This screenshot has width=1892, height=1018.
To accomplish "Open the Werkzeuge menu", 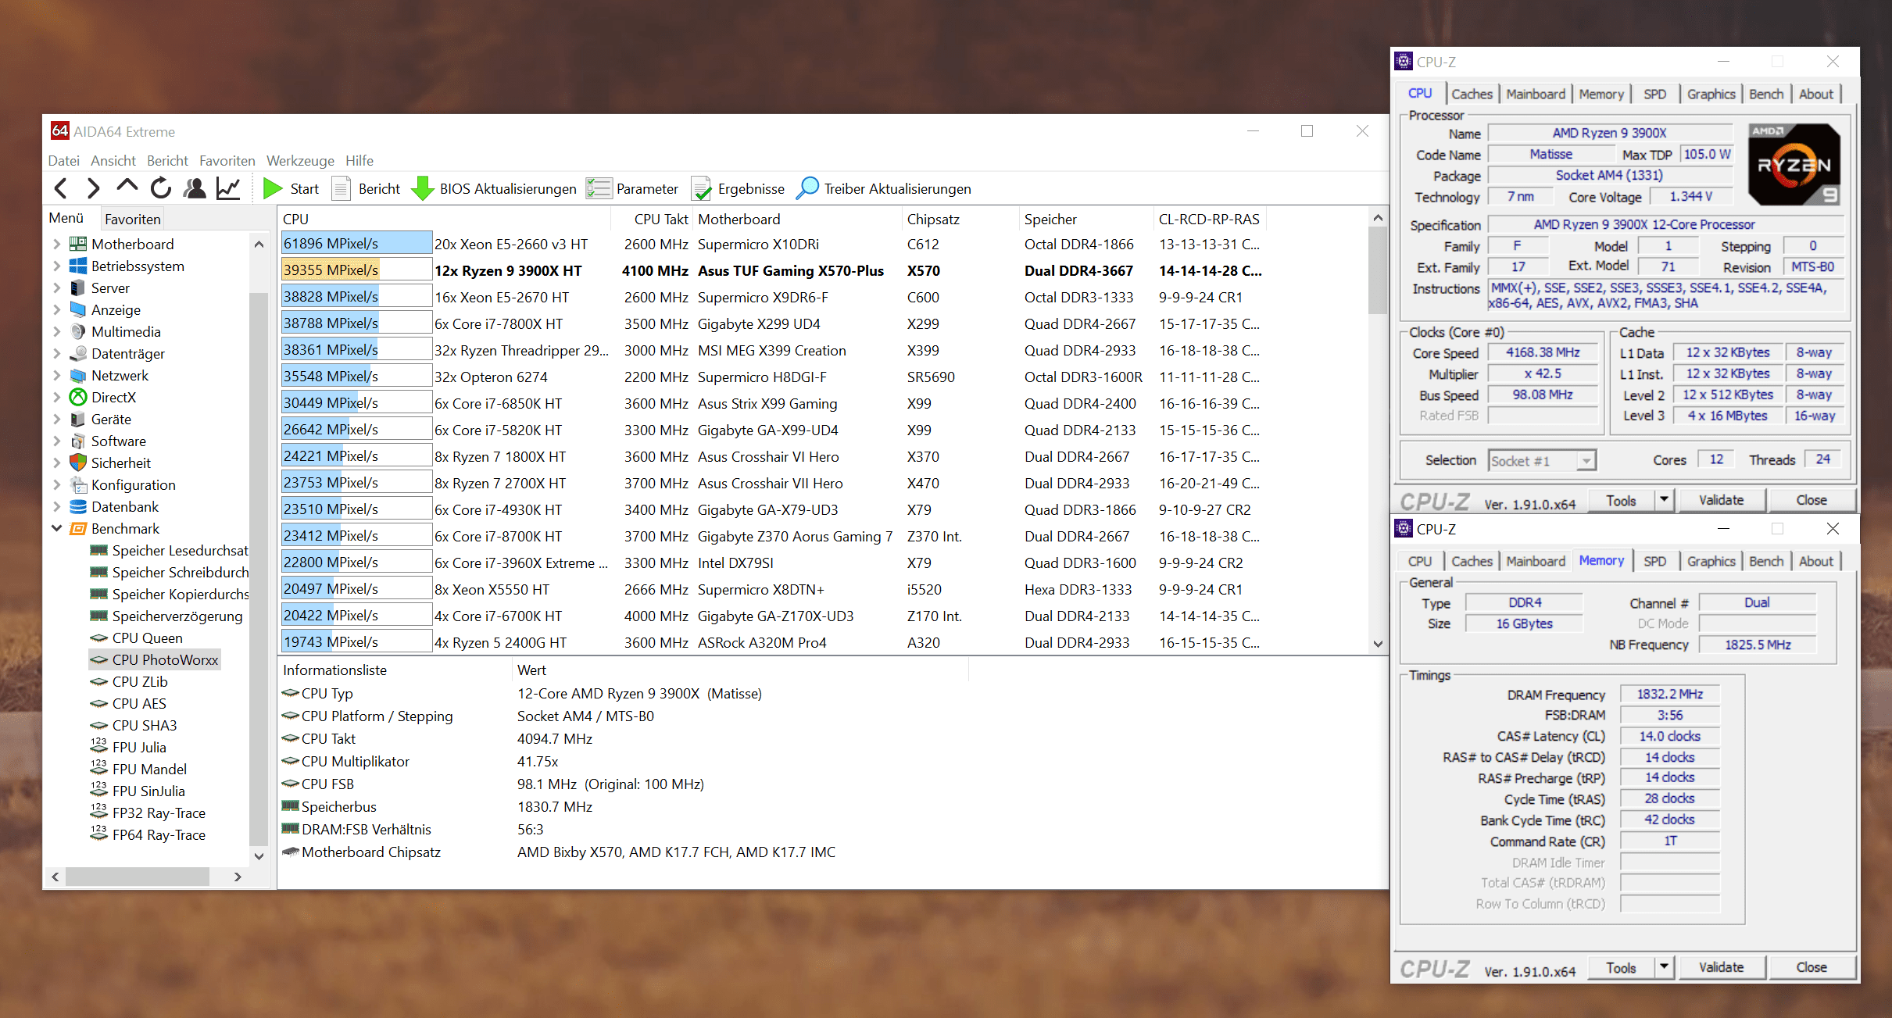I will pos(300,160).
